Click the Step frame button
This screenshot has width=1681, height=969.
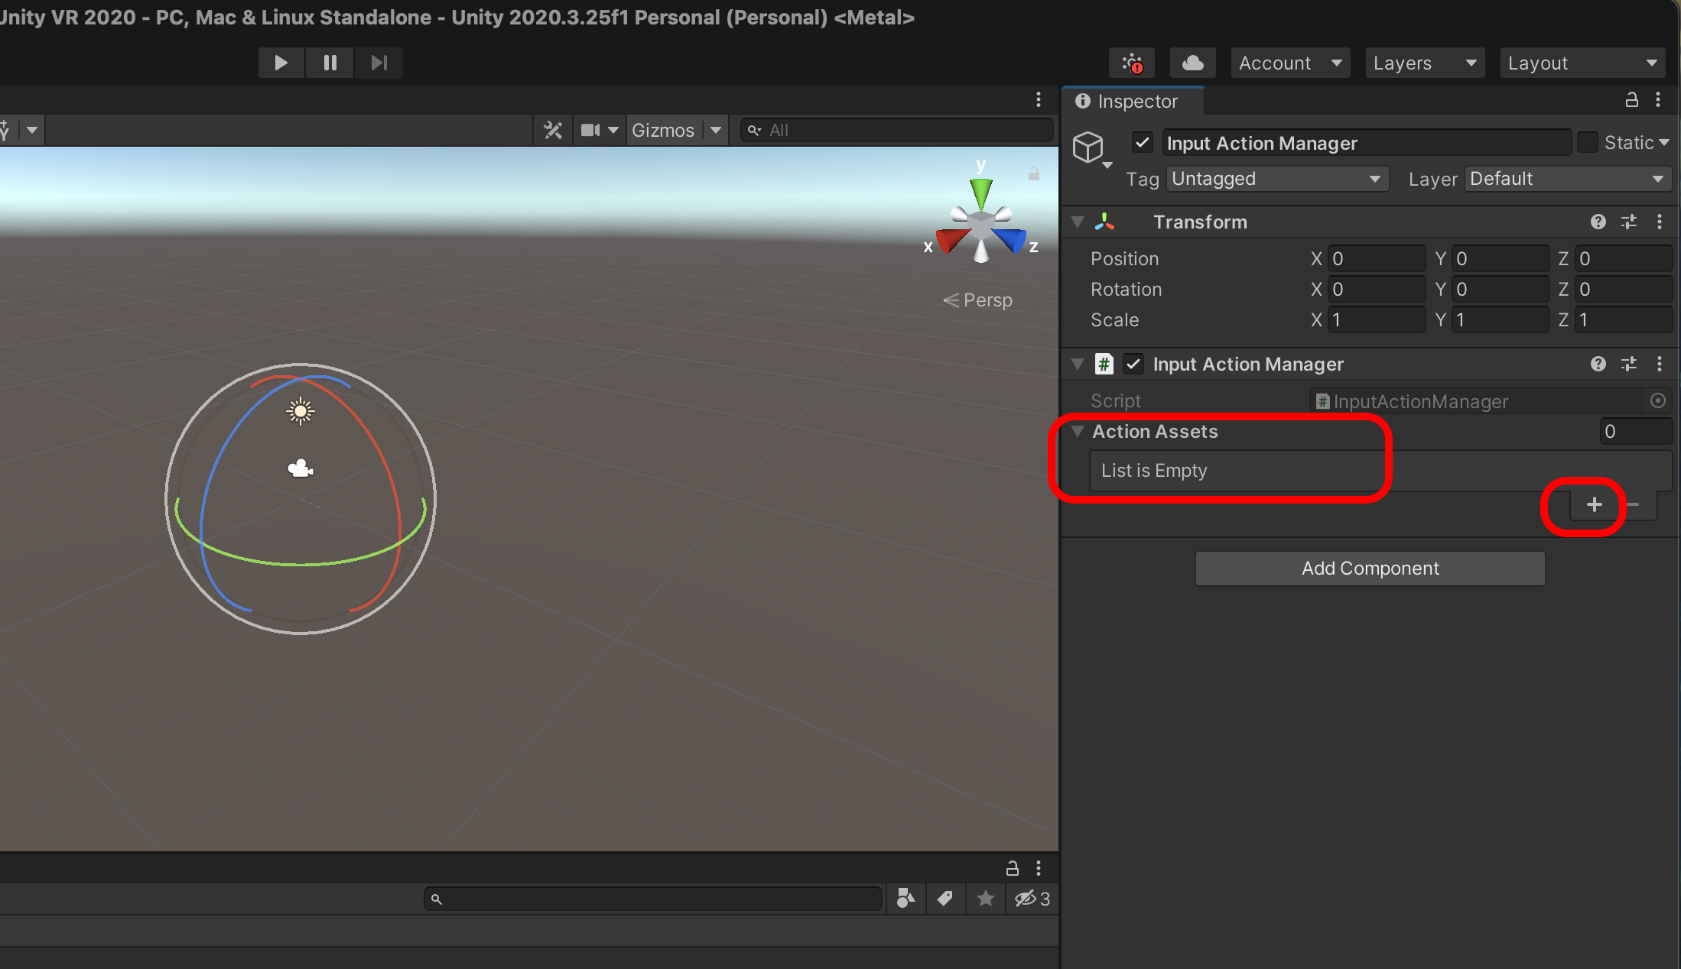tap(379, 63)
